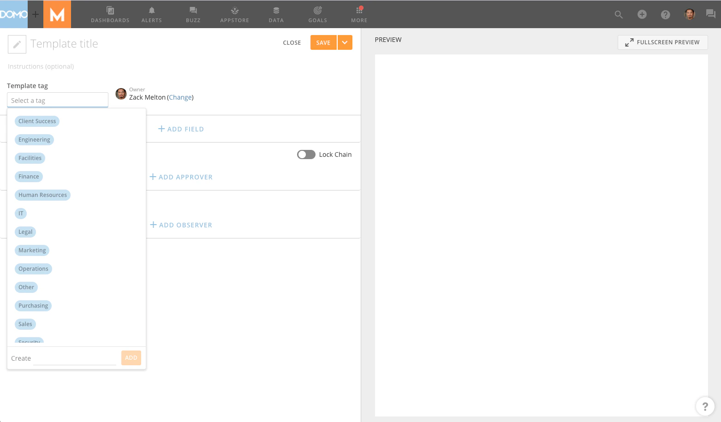Screen dimensions: 721x422
Task: Click the Add tag button
Action: click(131, 358)
